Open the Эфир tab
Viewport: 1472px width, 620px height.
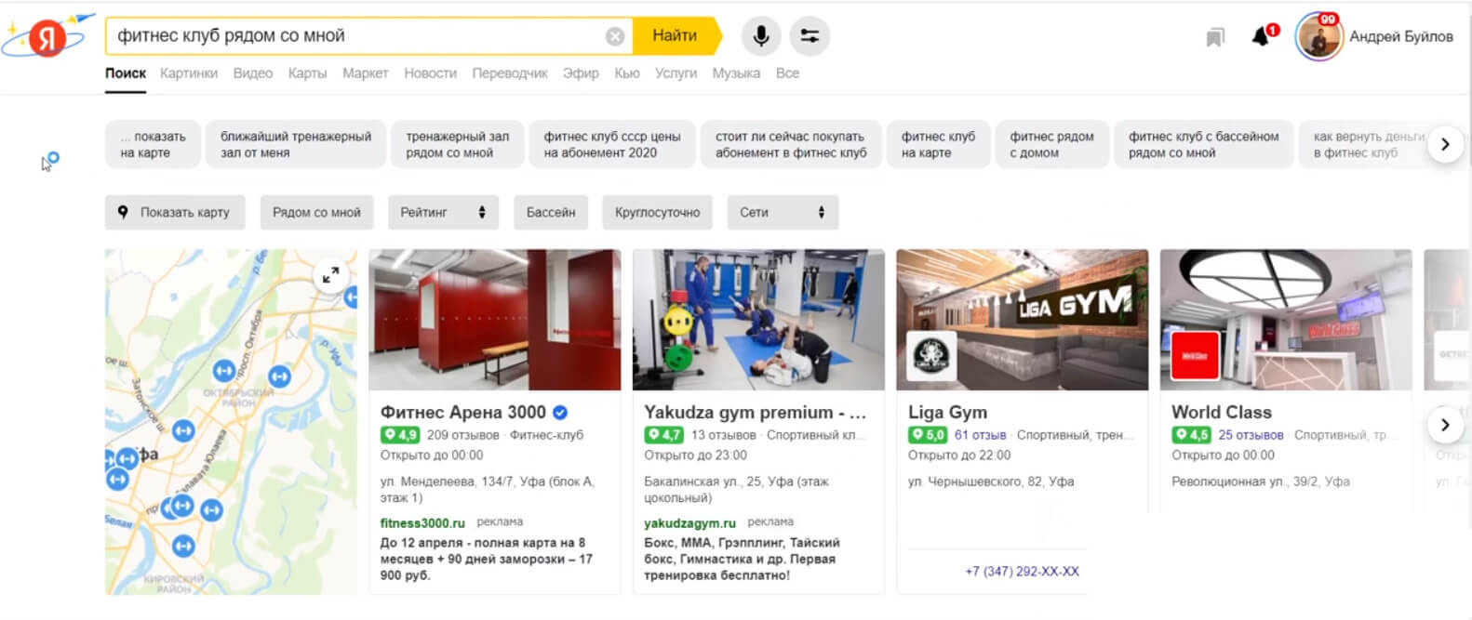[581, 73]
